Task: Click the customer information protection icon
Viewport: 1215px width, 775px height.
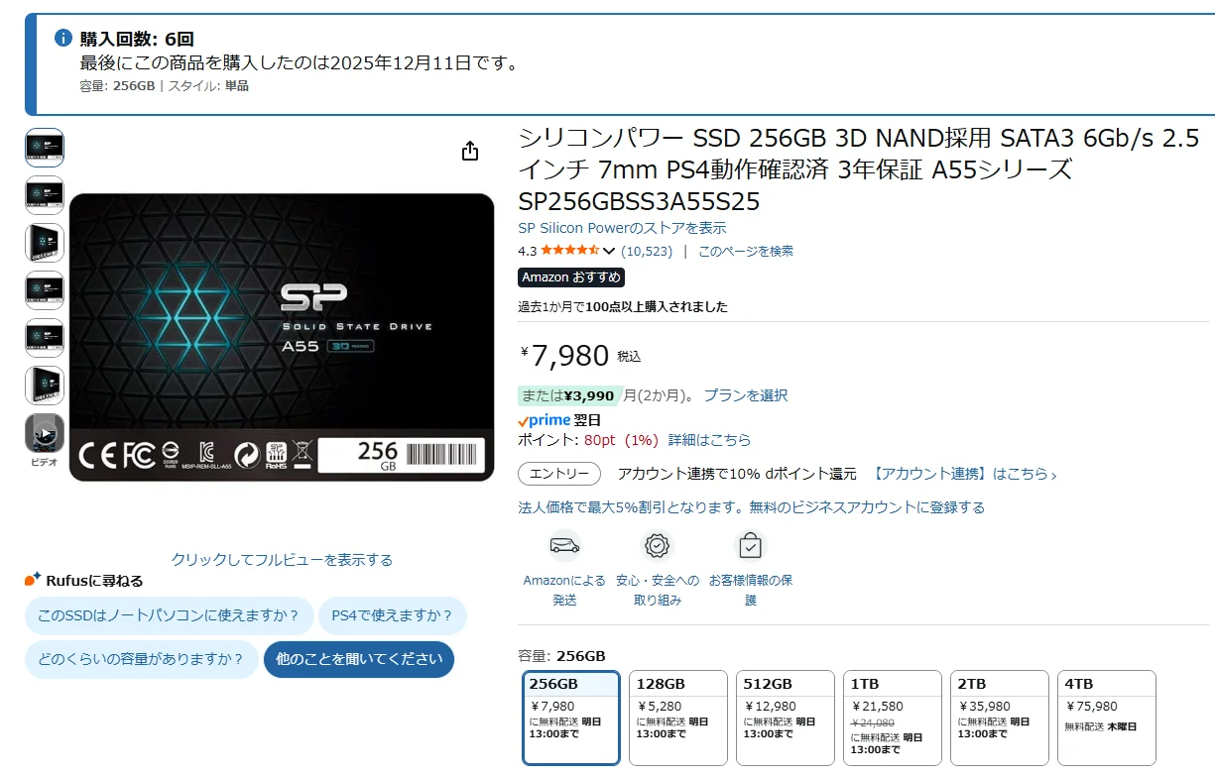Action: [751, 546]
